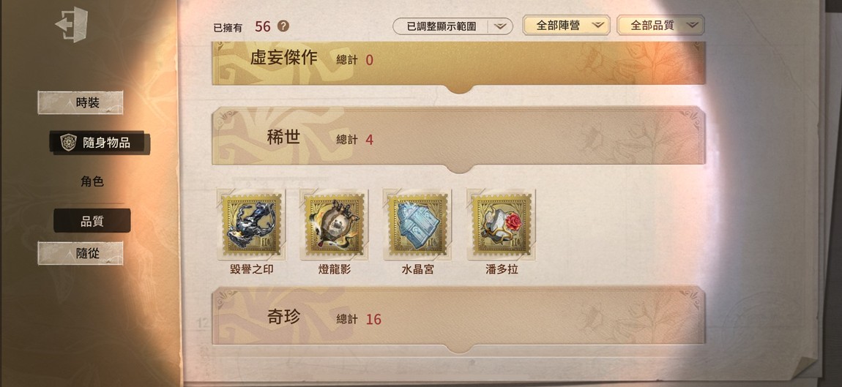
Task: Expand the 奇珍 section header
Action: pyautogui.click(x=458, y=318)
